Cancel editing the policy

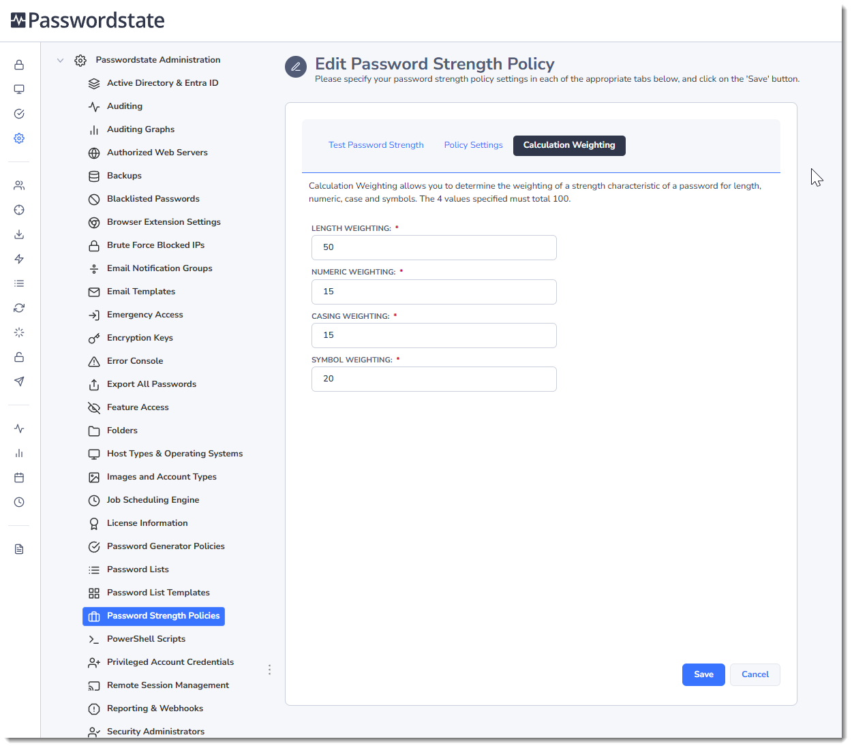(x=755, y=674)
